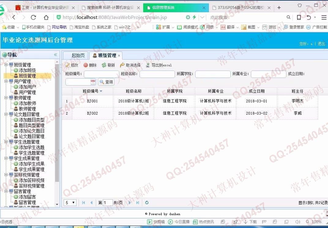Click the 查询 search button
The height and width of the screenshot is (228, 328).
[x=106, y=82]
